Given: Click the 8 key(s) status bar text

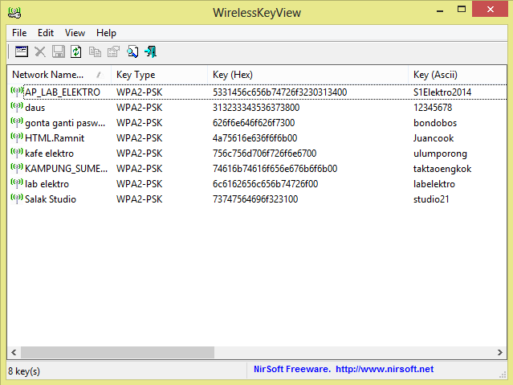Looking at the screenshot, I should (x=24, y=371).
